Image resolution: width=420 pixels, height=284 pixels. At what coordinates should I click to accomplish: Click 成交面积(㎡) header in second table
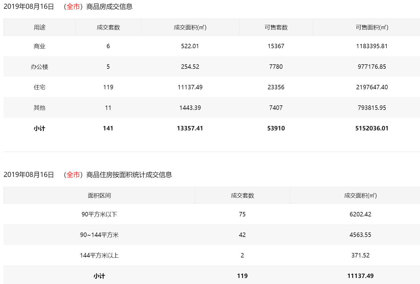coord(360,196)
